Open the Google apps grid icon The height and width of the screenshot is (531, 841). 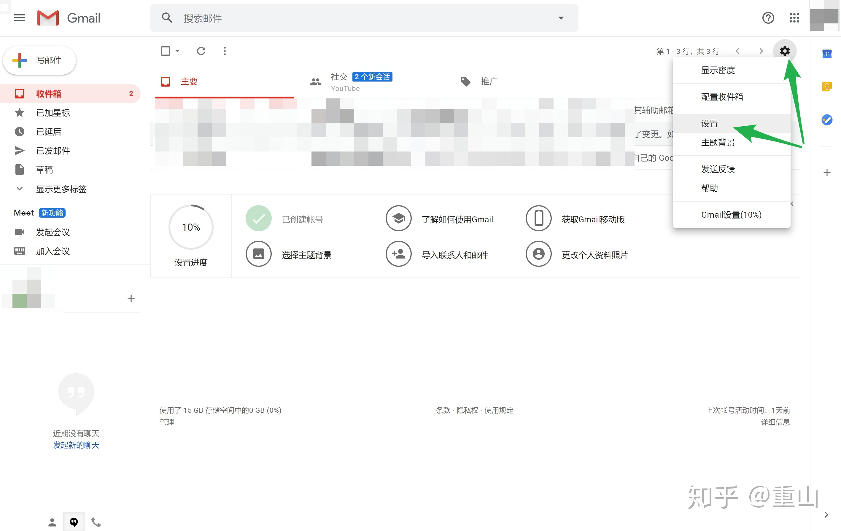(794, 18)
